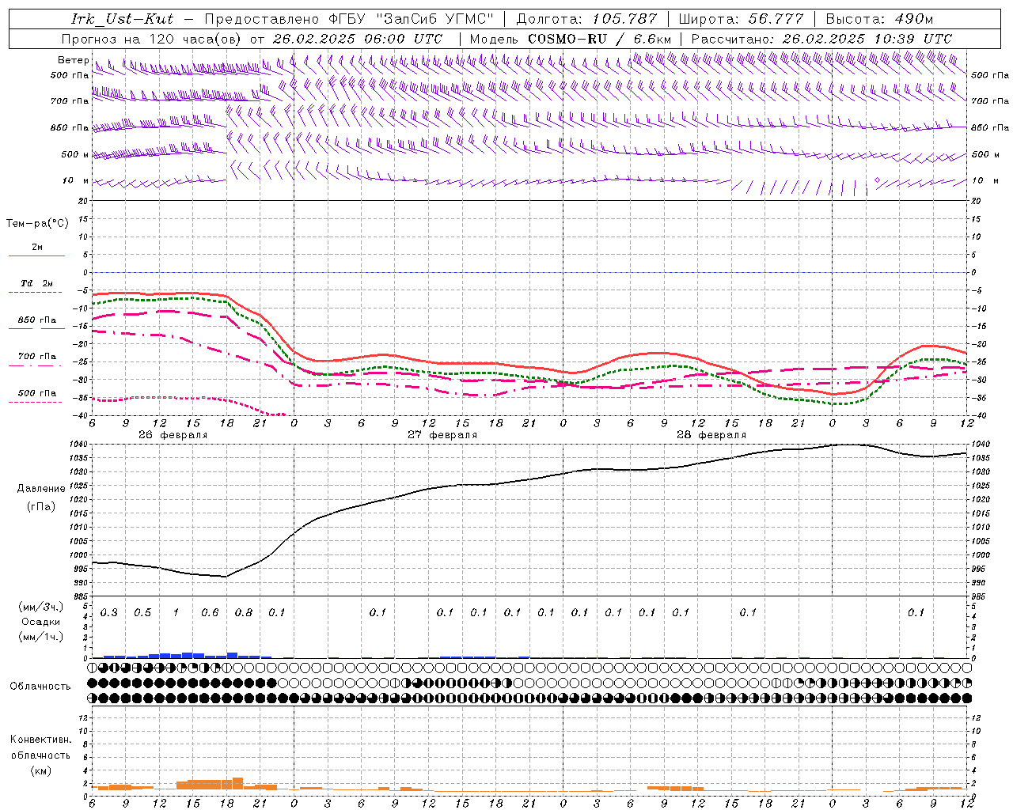Click the 0.3 three-hour precipitation value
Image resolution: width=1013 pixels, height=810 pixels.
click(109, 613)
